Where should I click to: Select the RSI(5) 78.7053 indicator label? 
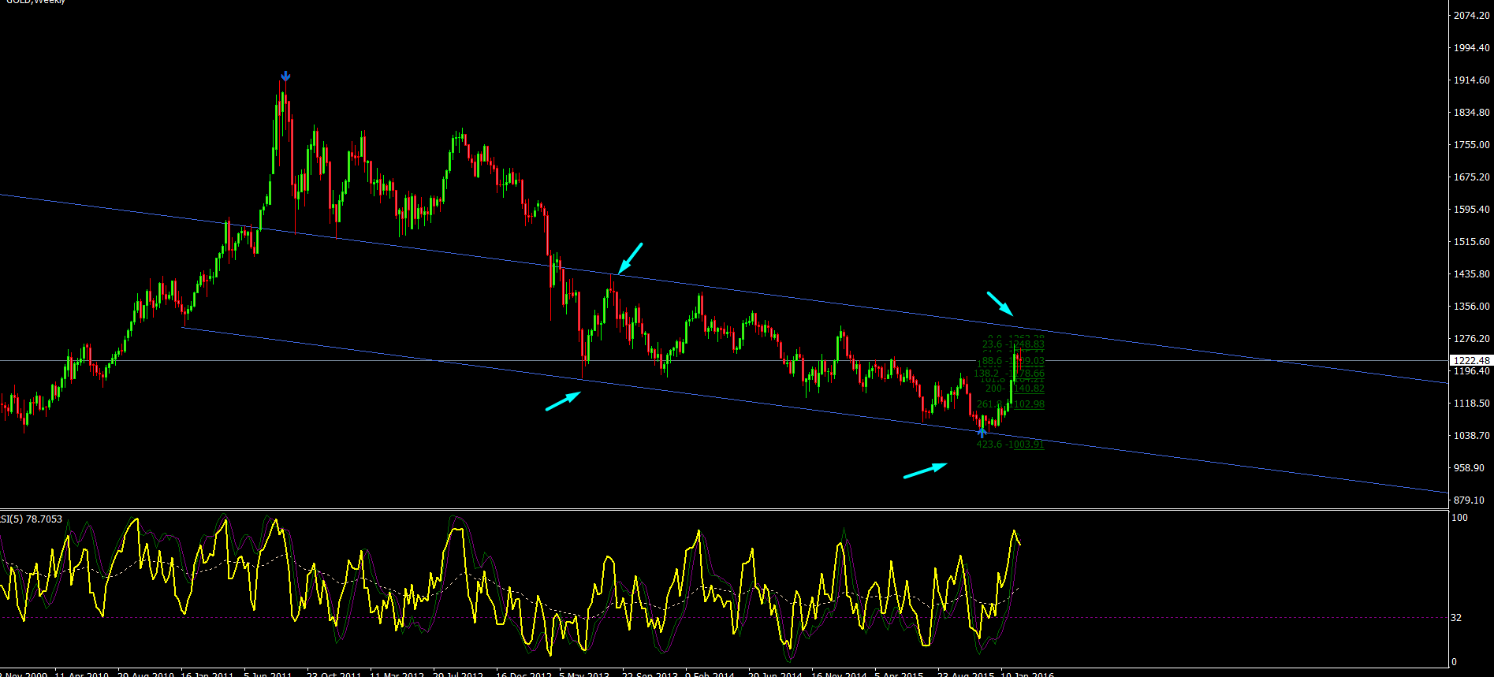(x=32, y=519)
